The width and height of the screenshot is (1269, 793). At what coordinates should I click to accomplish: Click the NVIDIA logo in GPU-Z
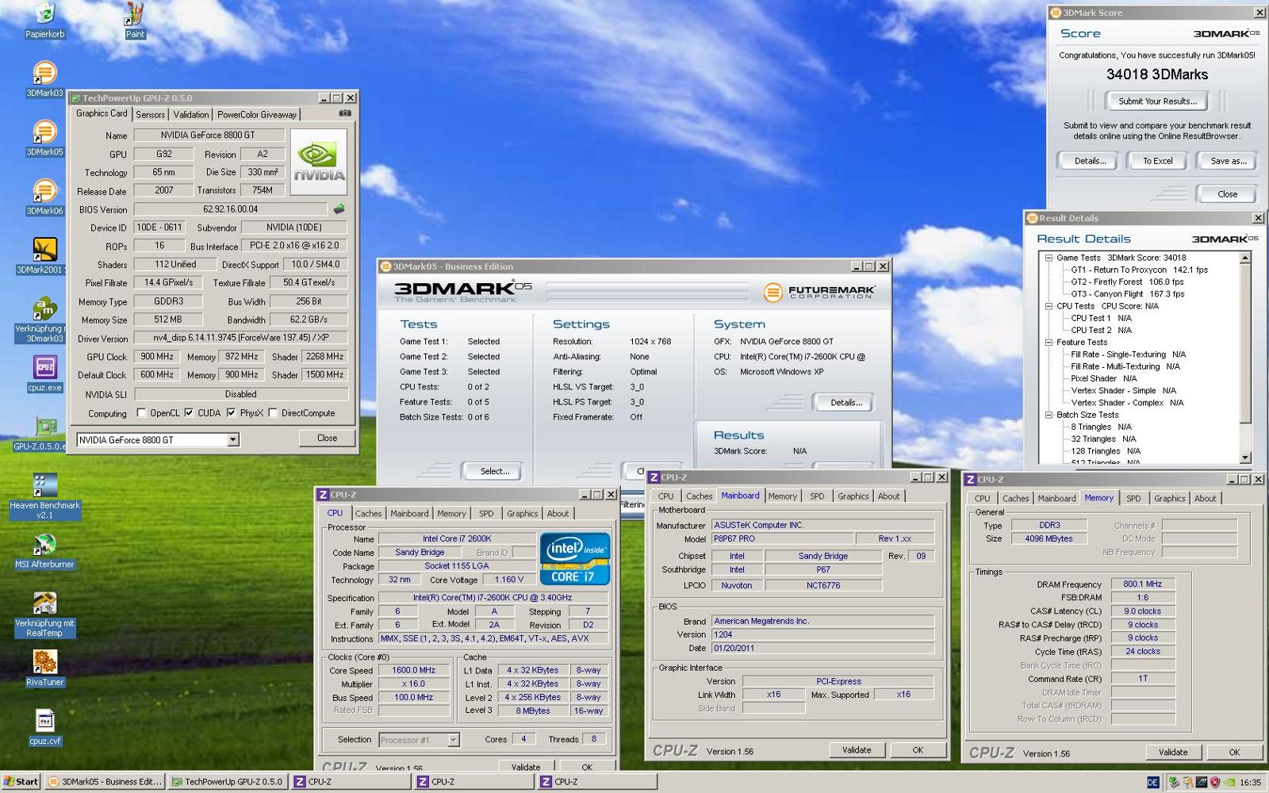click(x=319, y=162)
